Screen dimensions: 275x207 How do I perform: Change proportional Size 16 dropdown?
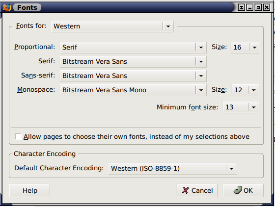(x=245, y=47)
